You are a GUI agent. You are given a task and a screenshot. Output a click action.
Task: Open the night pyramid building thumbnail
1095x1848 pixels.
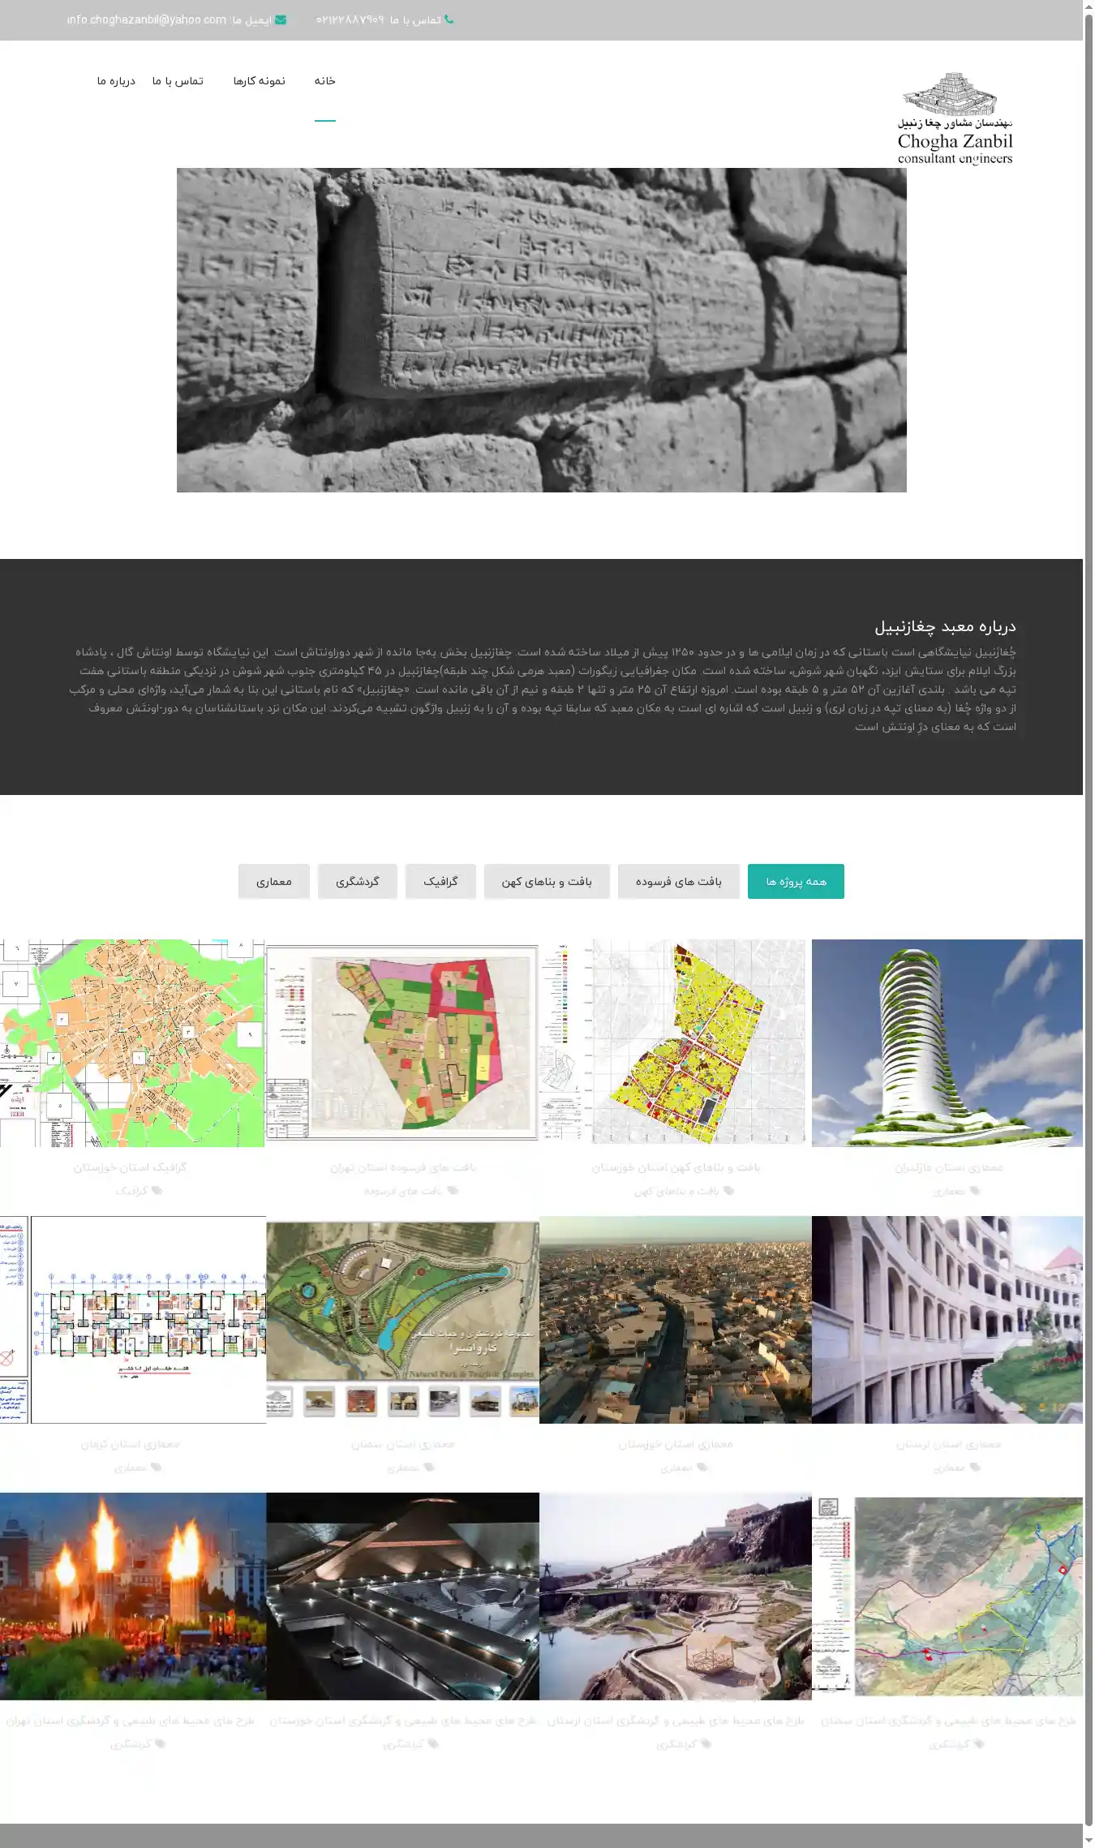[402, 1596]
